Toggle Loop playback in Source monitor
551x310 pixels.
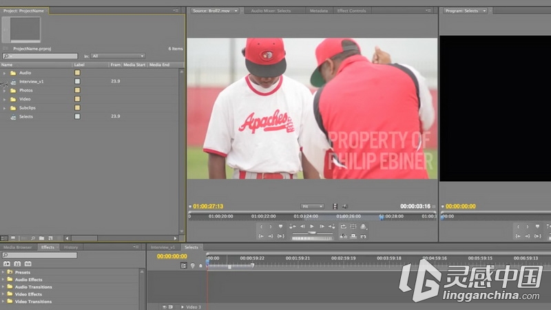343,227
